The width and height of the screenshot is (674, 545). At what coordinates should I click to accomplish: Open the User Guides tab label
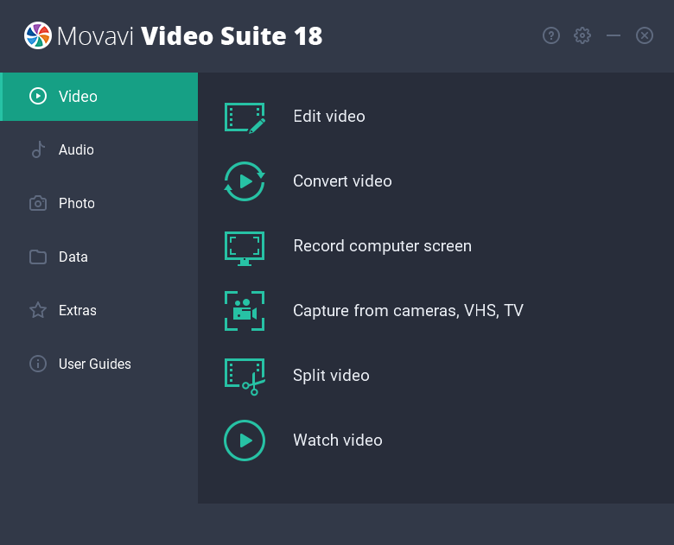pos(94,364)
